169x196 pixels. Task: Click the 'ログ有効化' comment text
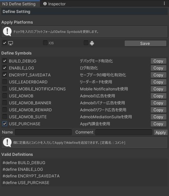pyautogui.click(x=89, y=68)
